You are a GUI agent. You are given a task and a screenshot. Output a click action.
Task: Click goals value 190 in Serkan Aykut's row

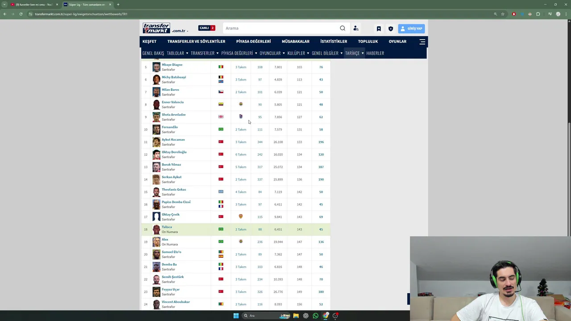click(x=321, y=180)
